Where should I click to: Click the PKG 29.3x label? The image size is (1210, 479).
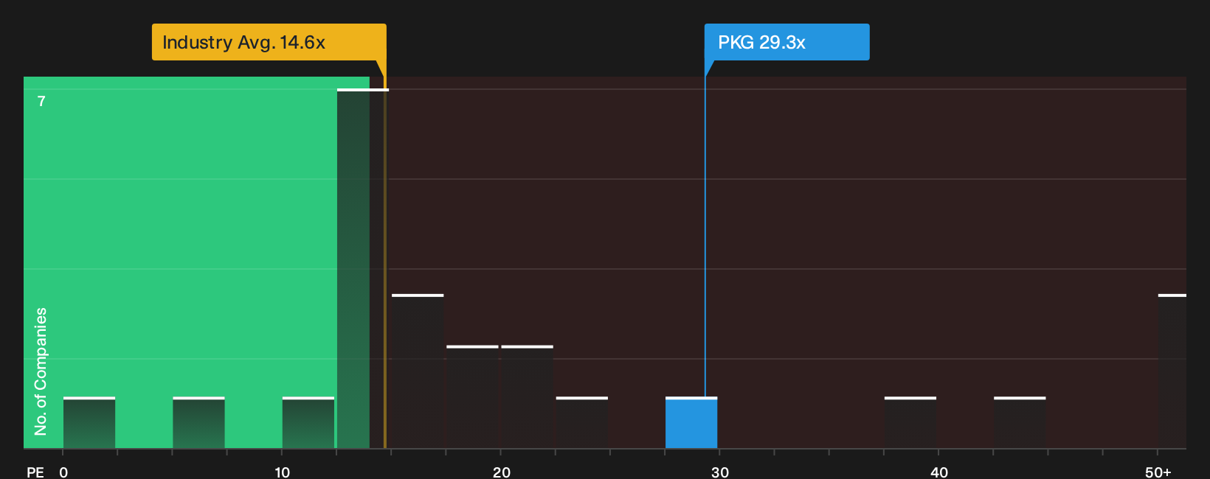pyautogui.click(x=786, y=42)
